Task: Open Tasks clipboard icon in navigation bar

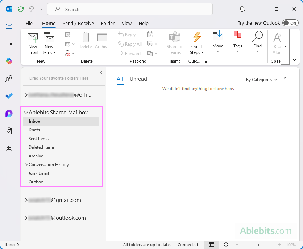Action: (9, 131)
